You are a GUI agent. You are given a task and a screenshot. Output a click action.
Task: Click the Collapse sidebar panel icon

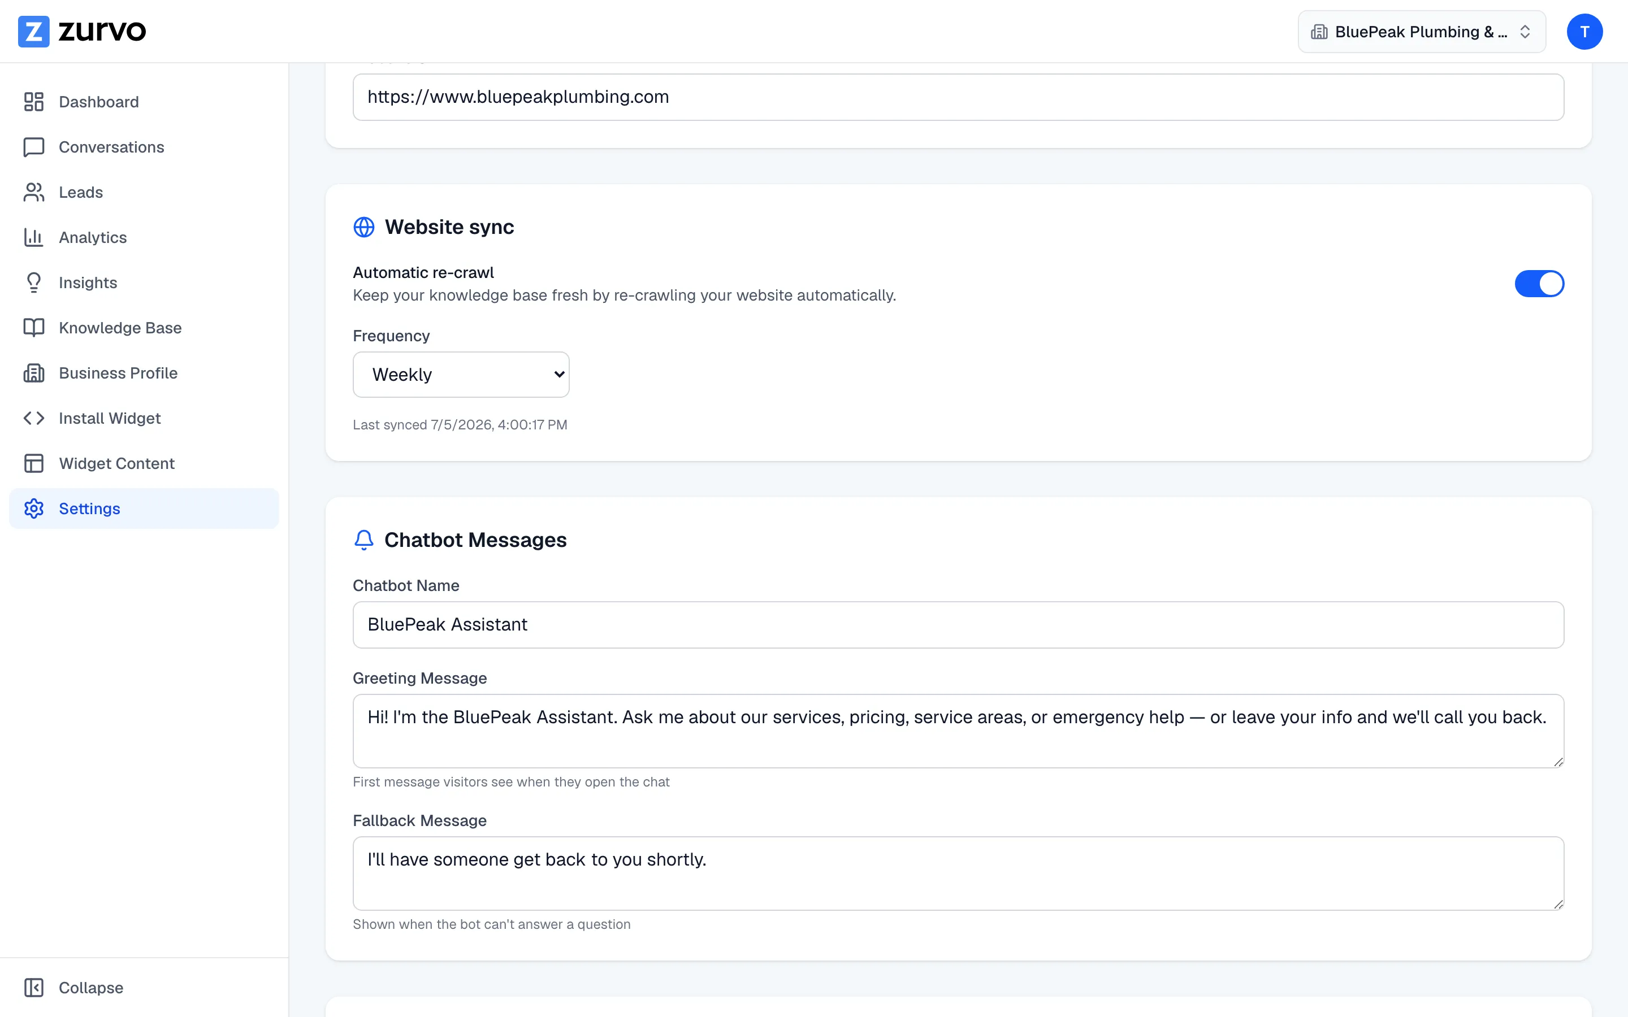tap(34, 988)
